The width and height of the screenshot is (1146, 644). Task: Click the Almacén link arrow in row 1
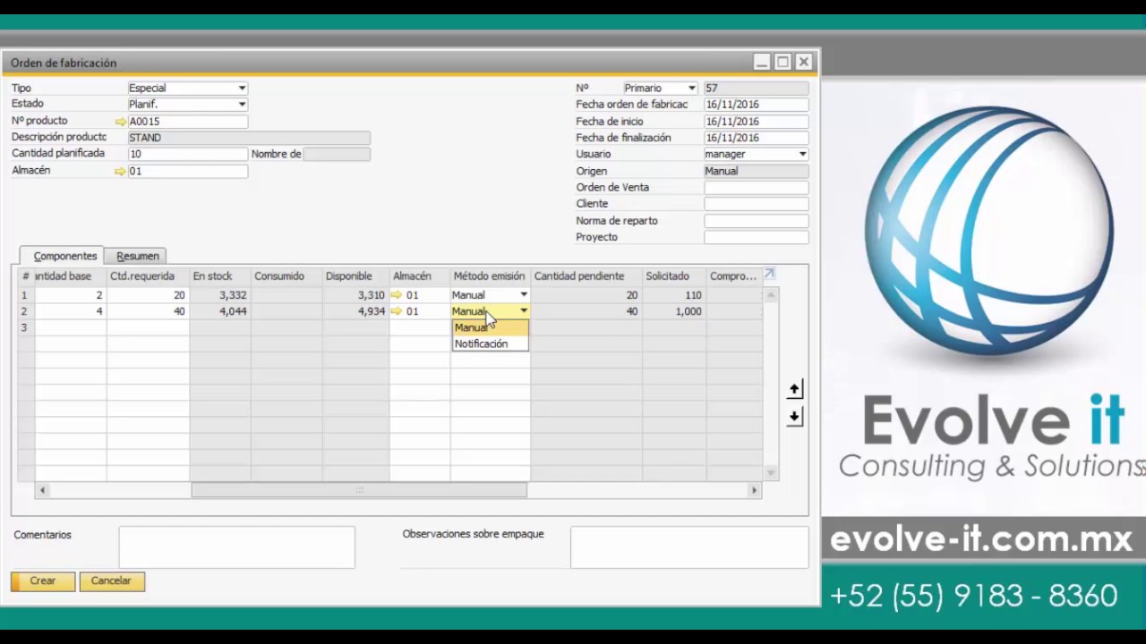(x=397, y=295)
